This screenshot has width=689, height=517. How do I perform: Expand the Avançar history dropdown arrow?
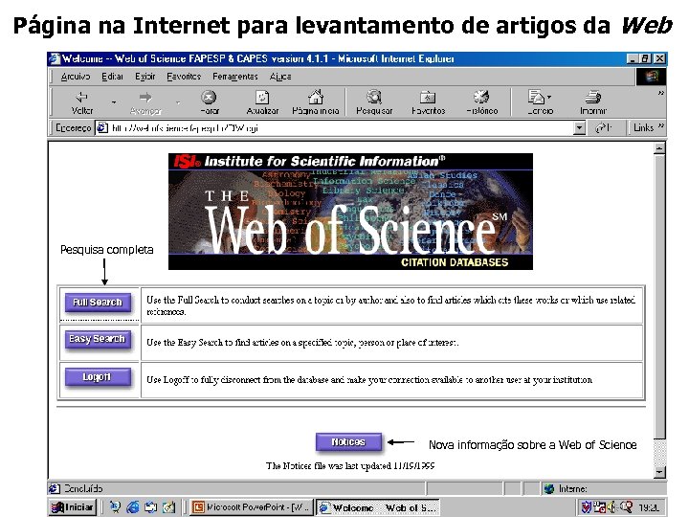(x=178, y=102)
